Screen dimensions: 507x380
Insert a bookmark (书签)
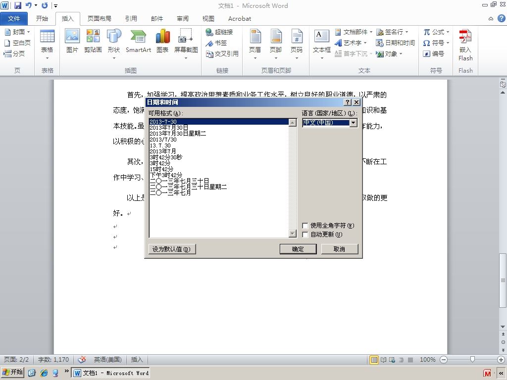point(216,43)
